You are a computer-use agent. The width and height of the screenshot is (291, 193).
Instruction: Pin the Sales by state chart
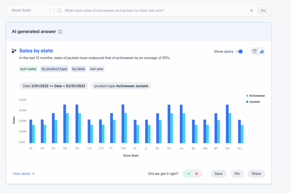coord(237,173)
